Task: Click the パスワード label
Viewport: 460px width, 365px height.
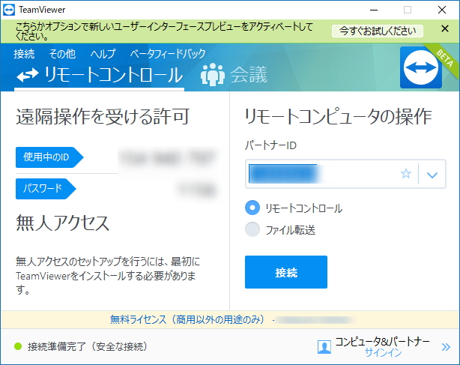Action: (x=46, y=189)
